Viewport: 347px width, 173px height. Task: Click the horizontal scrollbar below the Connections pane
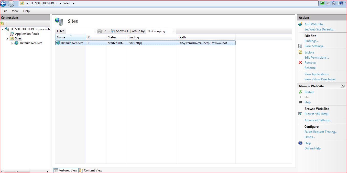pos(17,171)
